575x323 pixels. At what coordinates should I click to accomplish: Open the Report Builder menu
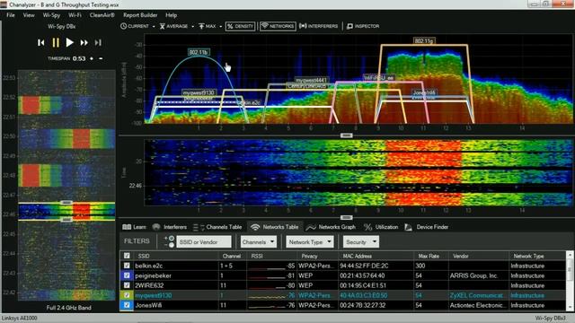(140, 15)
